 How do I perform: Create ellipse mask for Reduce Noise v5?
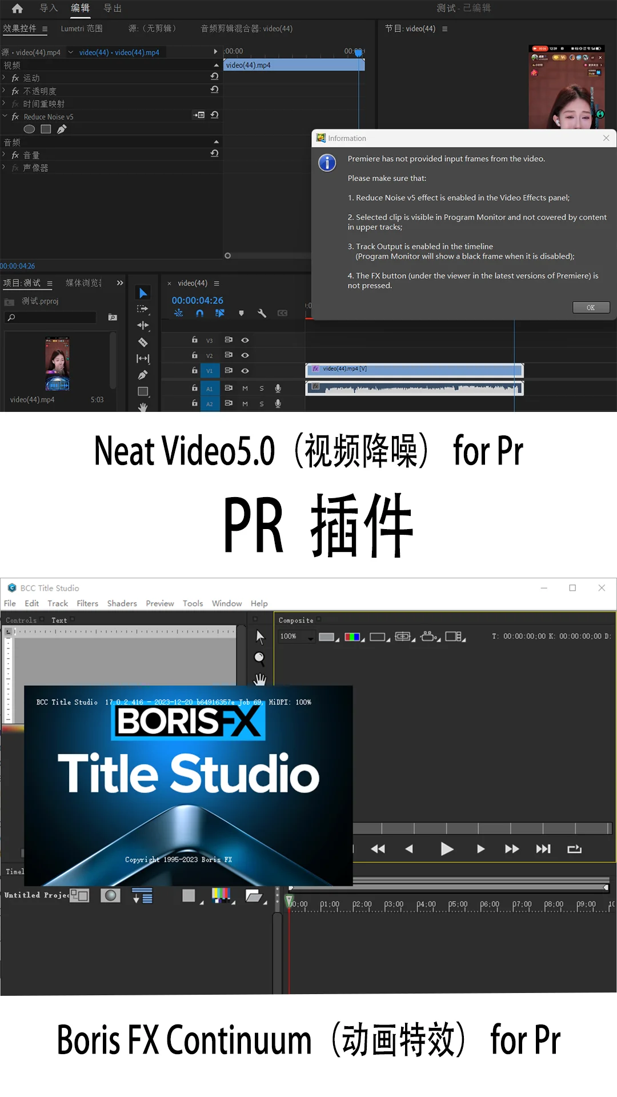(29, 129)
